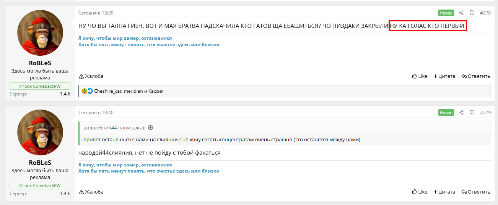Report post #278 with Жалоба
The height and width of the screenshot is (205, 498).
pyautogui.click(x=91, y=76)
